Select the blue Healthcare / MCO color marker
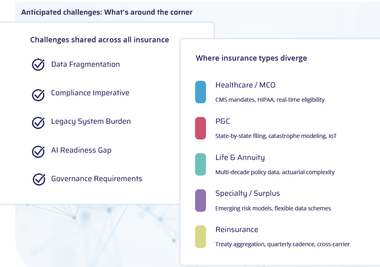The width and height of the screenshot is (380, 267). pos(201,92)
